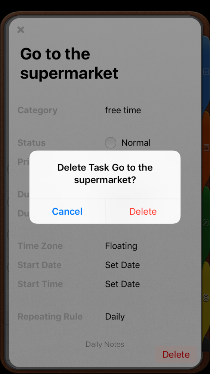Screen dimensions: 210x374
Task: Open the green compass tab
Action: 206,223
